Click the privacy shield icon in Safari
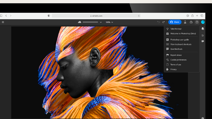 pos(49,16)
